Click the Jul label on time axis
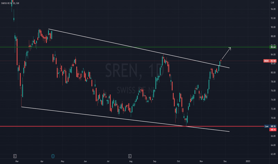 click(108, 161)
